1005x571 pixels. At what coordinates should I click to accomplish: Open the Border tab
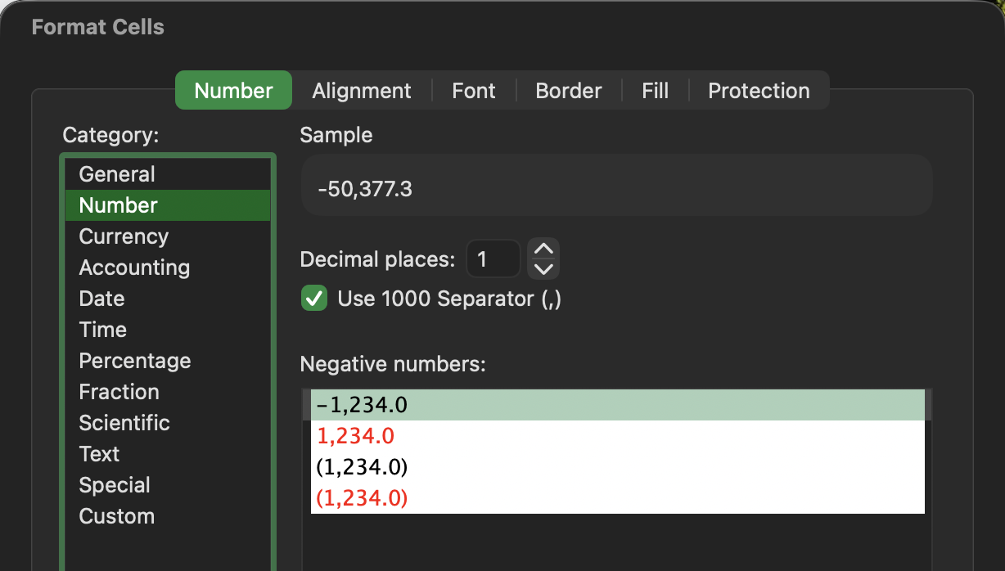[568, 91]
